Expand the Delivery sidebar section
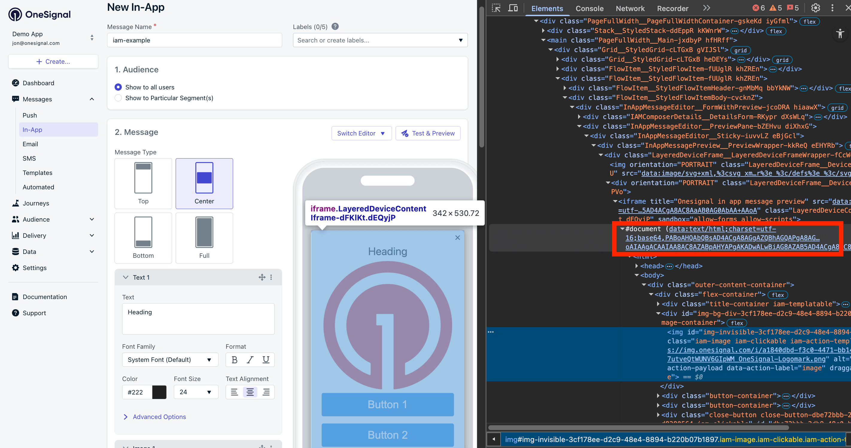The width and height of the screenshot is (851, 448). coord(92,235)
